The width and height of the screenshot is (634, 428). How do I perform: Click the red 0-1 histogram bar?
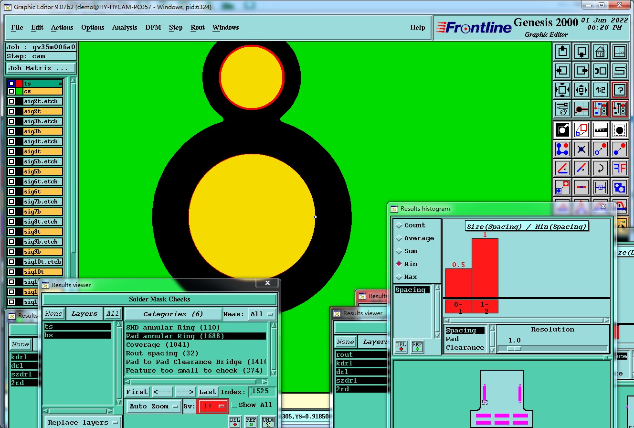pos(459,283)
